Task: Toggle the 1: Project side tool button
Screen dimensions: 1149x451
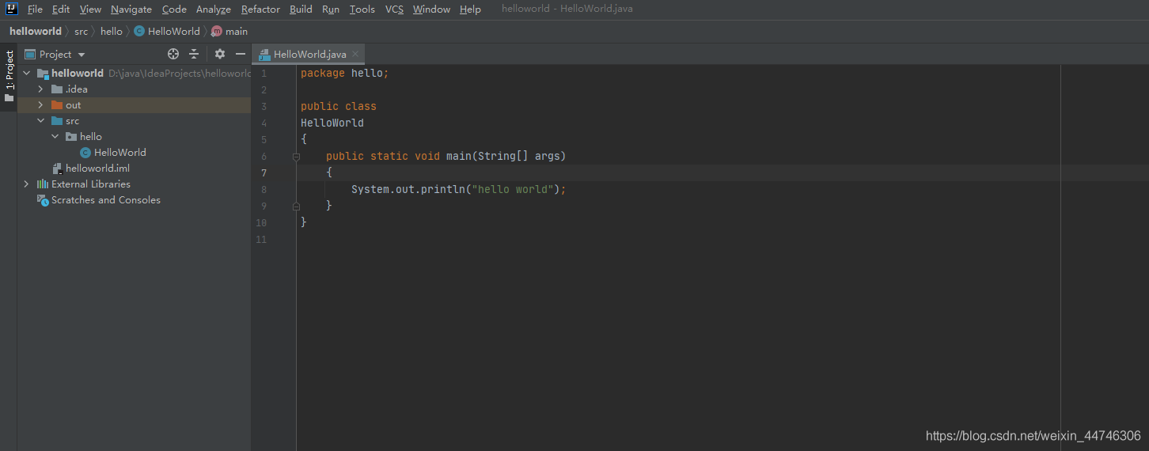Action: pos(9,77)
